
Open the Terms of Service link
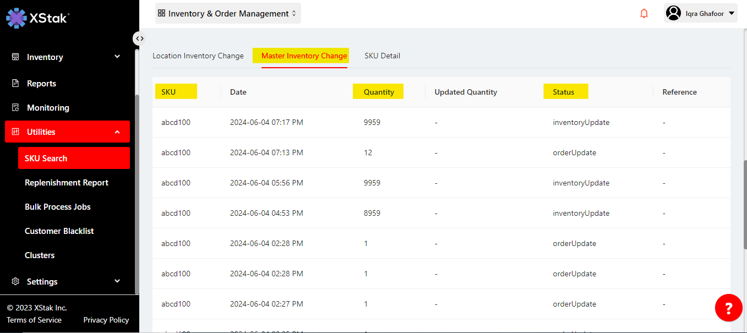coord(34,320)
